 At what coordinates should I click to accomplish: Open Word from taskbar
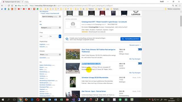(55, 99)
